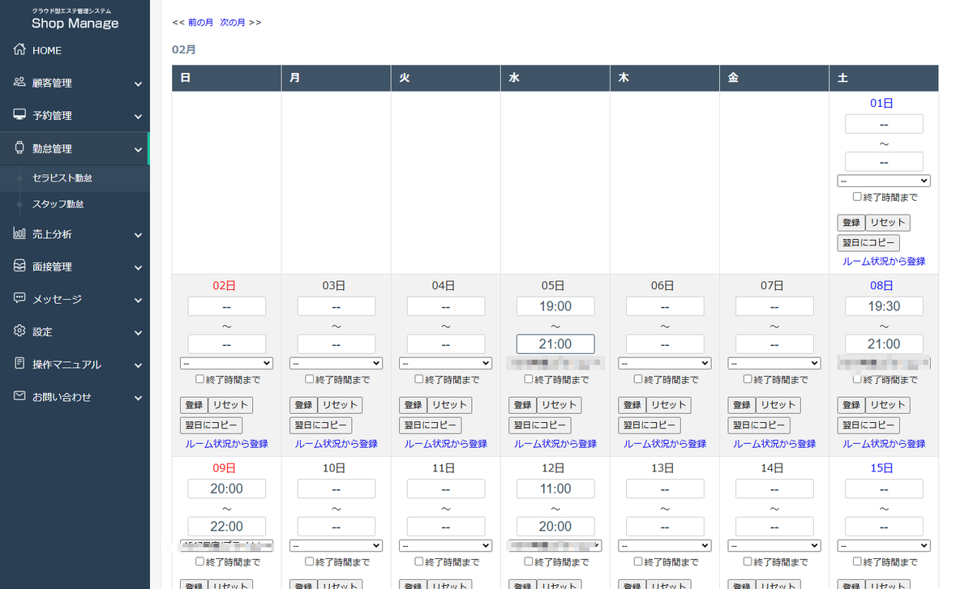The height and width of the screenshot is (589, 973).
Task: Check 終了時間まで for 12日
Action: click(x=529, y=561)
